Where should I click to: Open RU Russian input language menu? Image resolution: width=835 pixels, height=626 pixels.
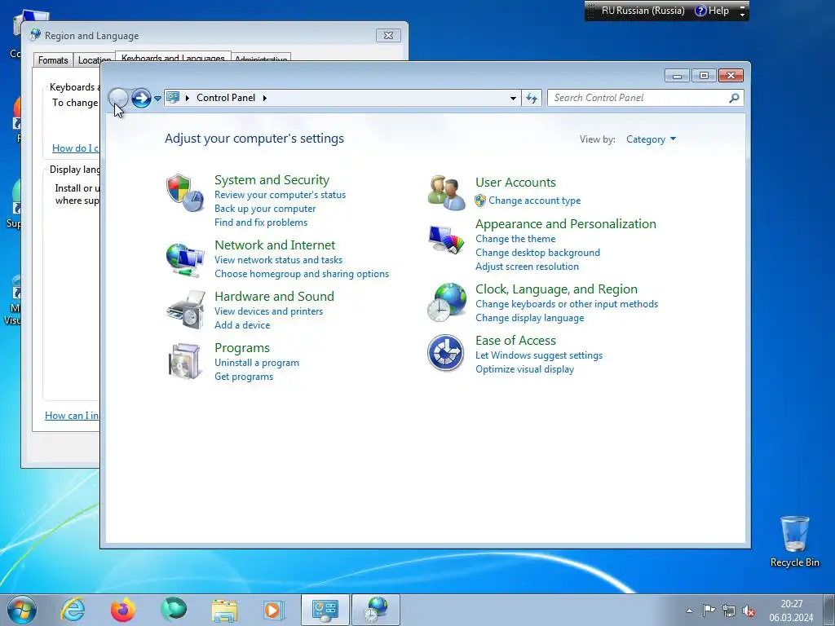[x=643, y=11]
